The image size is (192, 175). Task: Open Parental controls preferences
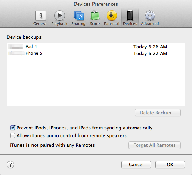(112, 18)
